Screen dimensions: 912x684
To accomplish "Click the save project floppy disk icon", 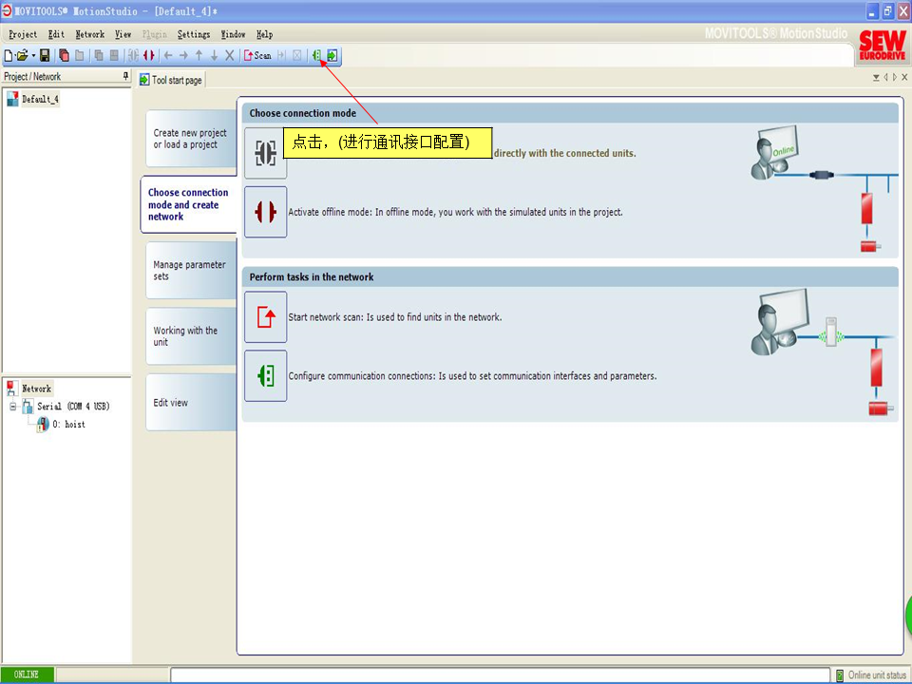I will (x=45, y=56).
